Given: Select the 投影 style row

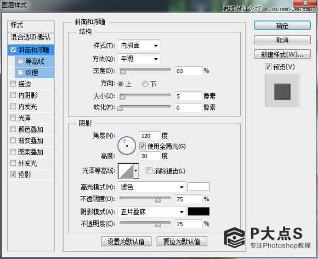Looking at the screenshot, I should coord(31,174).
